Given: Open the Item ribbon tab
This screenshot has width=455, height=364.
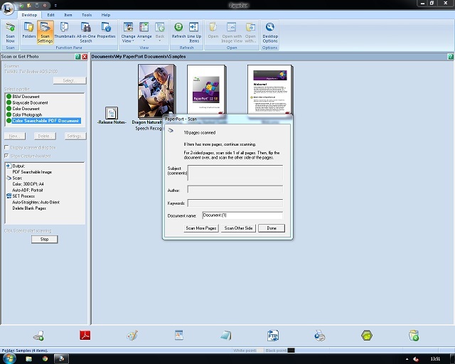Looking at the screenshot, I should (x=68, y=15).
